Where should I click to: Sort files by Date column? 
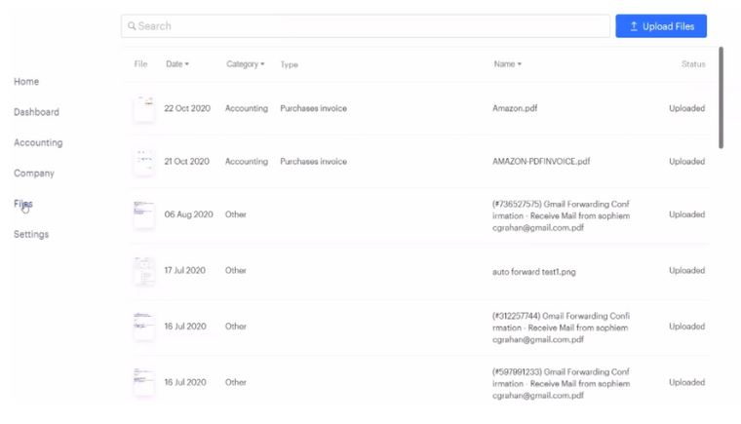176,64
